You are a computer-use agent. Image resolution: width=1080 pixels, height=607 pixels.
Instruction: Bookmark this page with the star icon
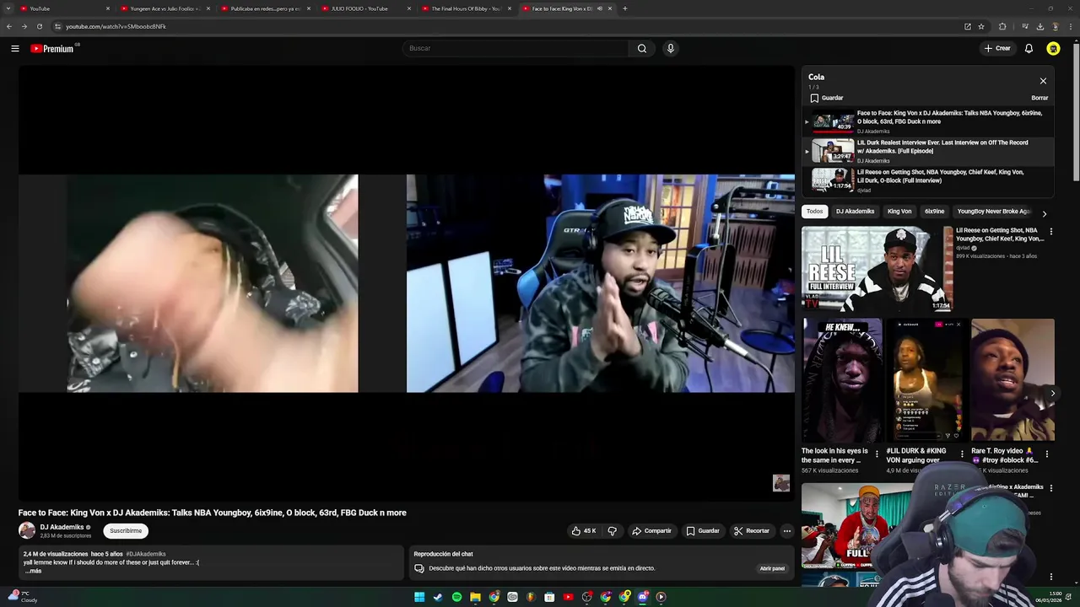click(981, 26)
